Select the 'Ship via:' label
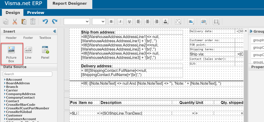The image size is (264, 122). coord(212,54)
